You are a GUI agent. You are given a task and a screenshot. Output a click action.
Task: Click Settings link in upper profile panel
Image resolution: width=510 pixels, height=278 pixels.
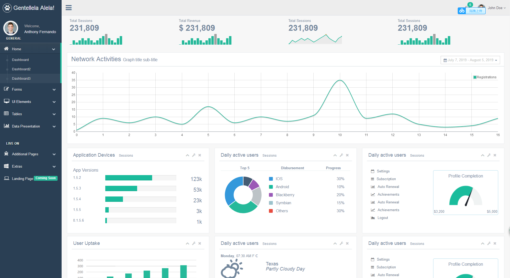(x=383, y=171)
